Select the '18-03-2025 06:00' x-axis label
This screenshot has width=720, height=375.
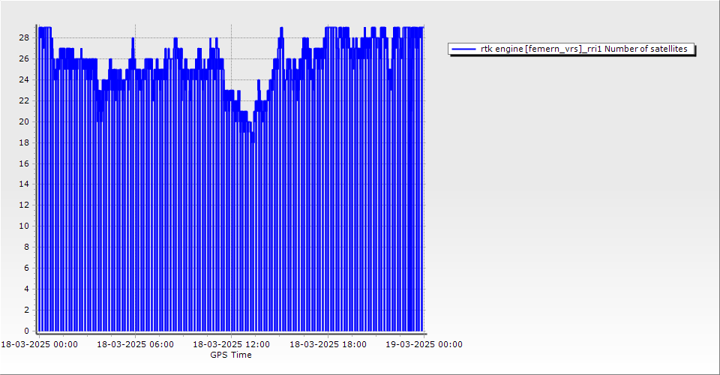tap(136, 345)
